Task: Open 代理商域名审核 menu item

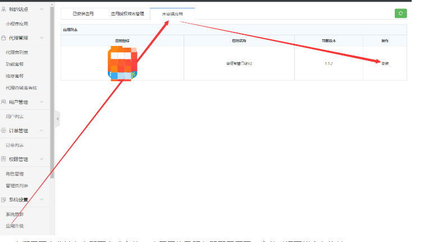Action: click(21, 88)
